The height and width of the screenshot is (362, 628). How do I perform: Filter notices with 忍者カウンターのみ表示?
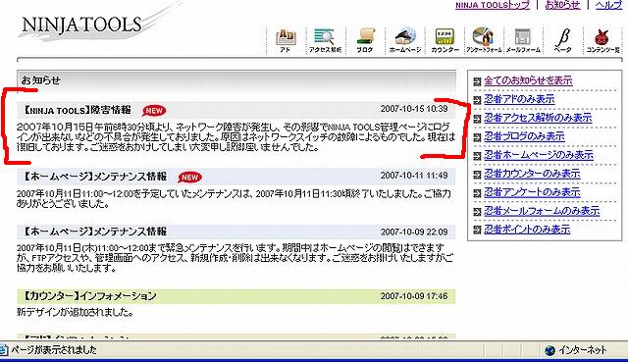pos(532,174)
